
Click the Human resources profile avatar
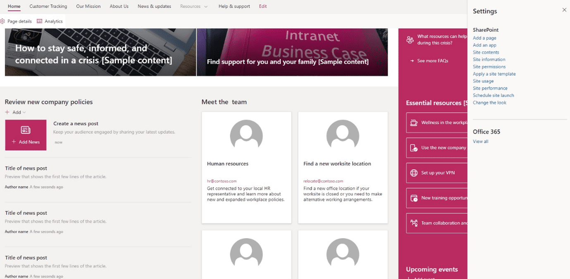point(246,134)
